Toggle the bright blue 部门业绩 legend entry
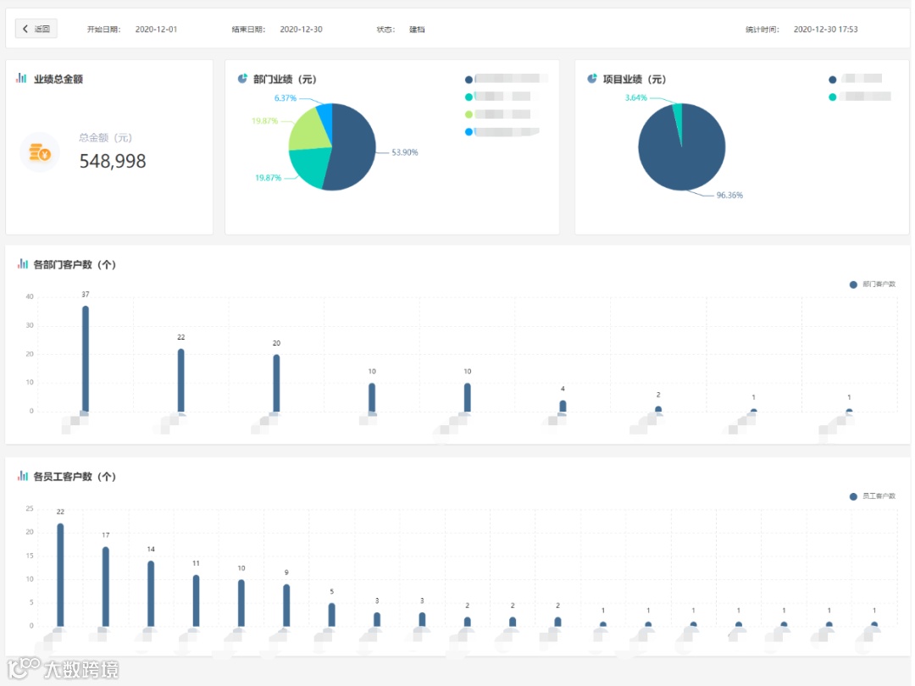This screenshot has width=915, height=686. tap(502, 132)
